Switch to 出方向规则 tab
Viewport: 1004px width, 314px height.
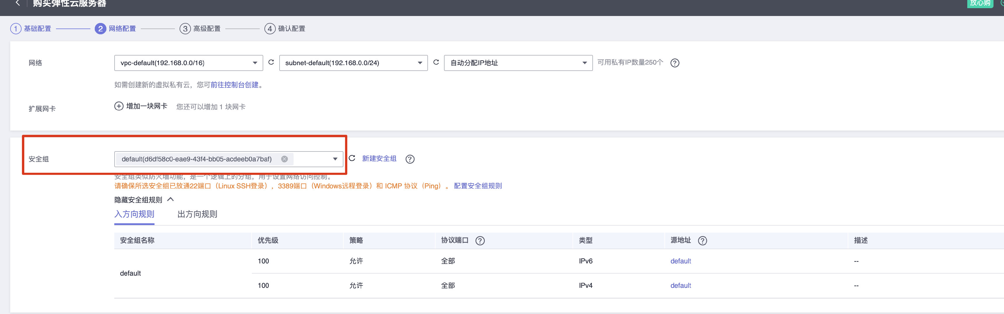pyautogui.click(x=197, y=214)
